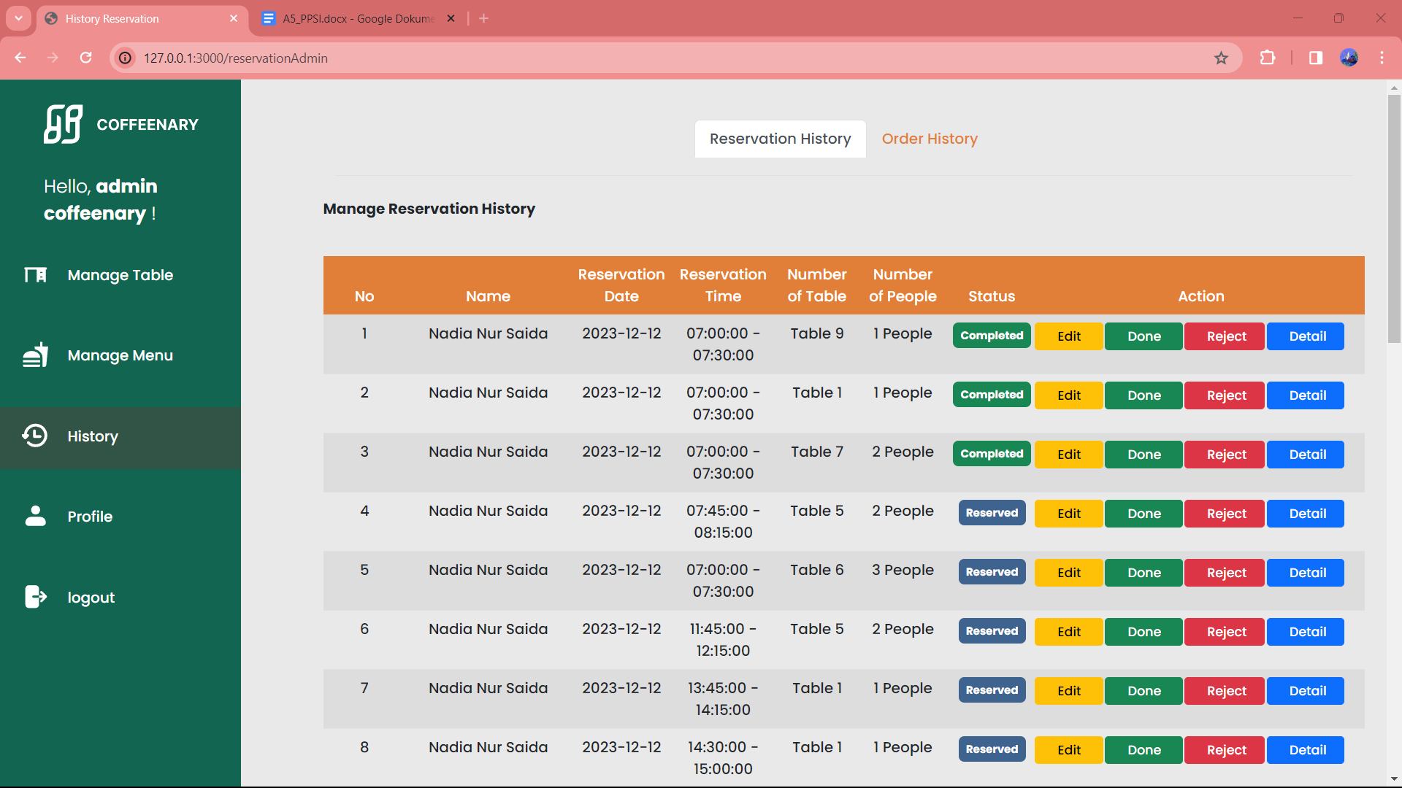This screenshot has width=1402, height=788.
Task: Click the page vertical scrollbar thumb
Action: click(x=1394, y=219)
